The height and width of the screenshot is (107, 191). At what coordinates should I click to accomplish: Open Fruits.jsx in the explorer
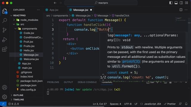29,46
